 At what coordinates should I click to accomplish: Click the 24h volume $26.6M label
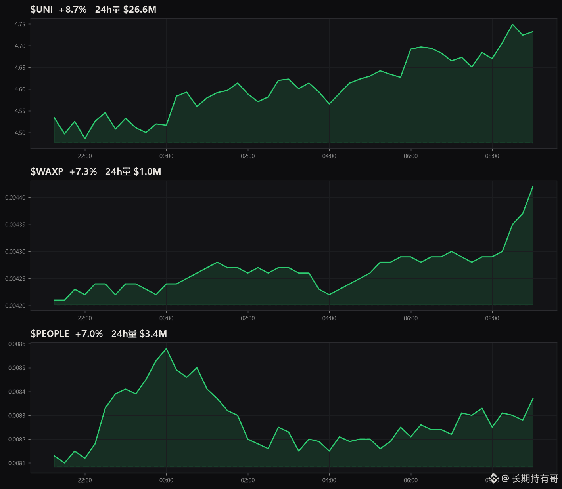point(126,10)
